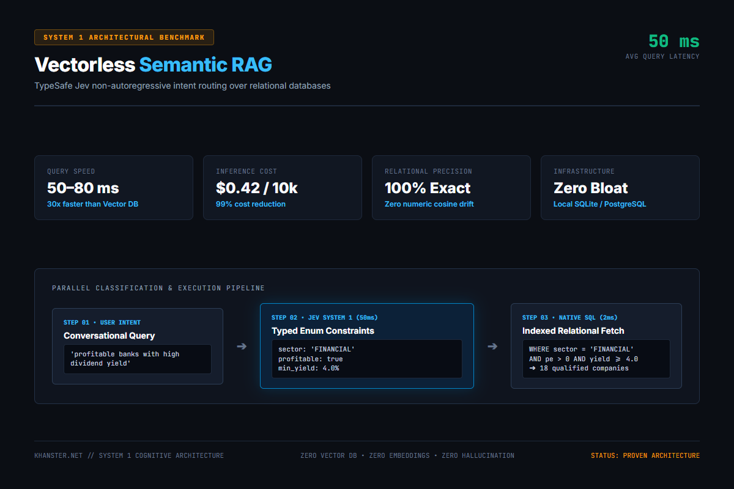Viewport: 734px width, 489px height.
Task: Open the Inference Cost $0.42 / 10k card
Action: coord(283,188)
